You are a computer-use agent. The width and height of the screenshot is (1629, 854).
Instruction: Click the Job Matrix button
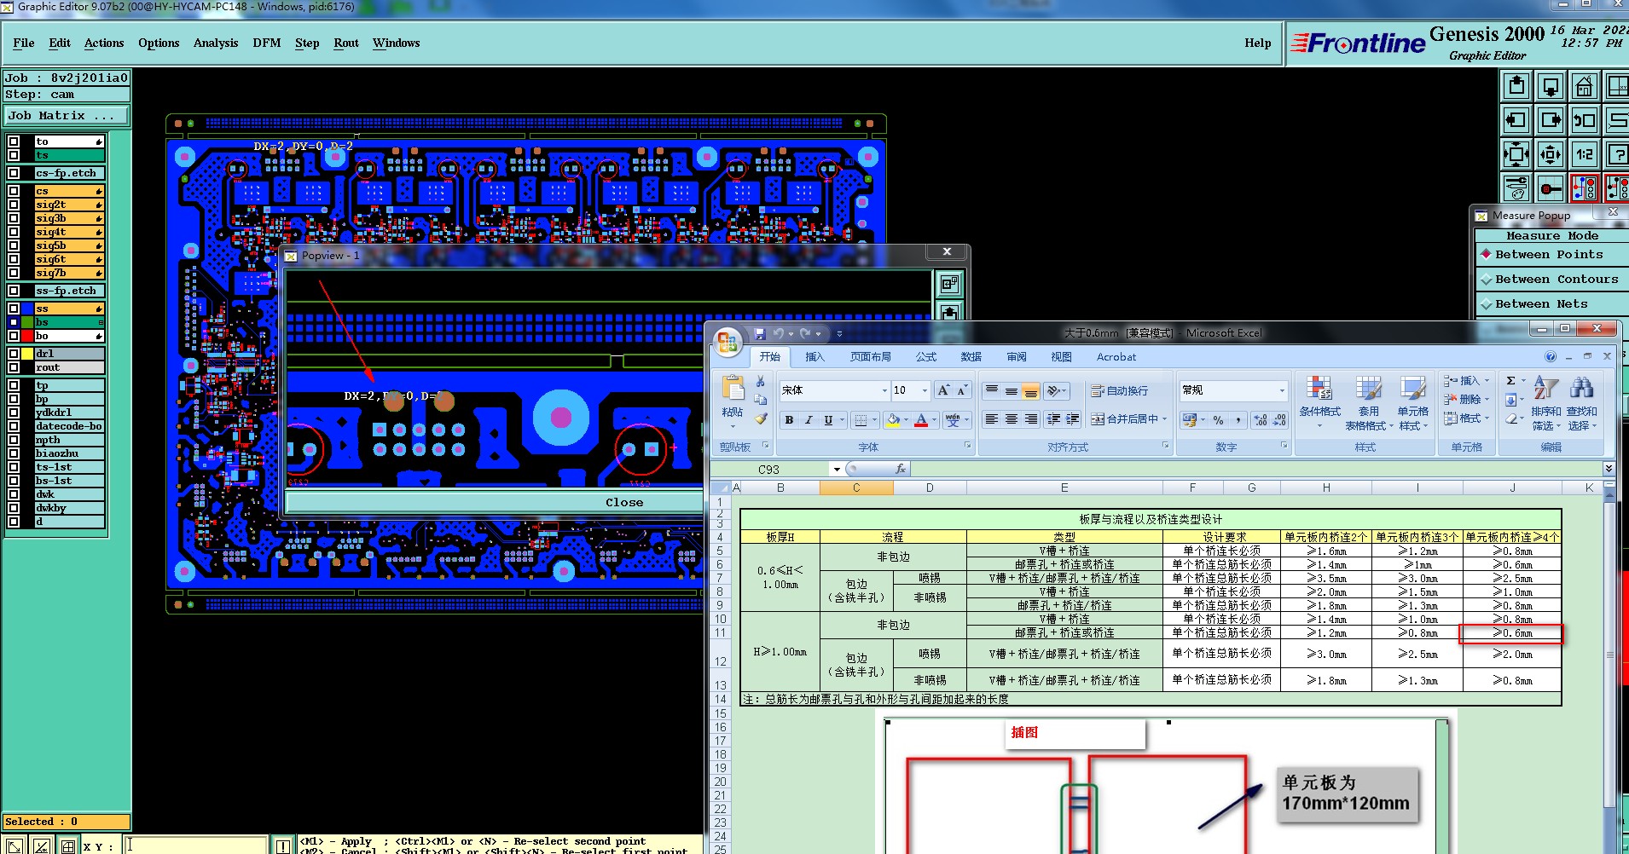coord(67,116)
